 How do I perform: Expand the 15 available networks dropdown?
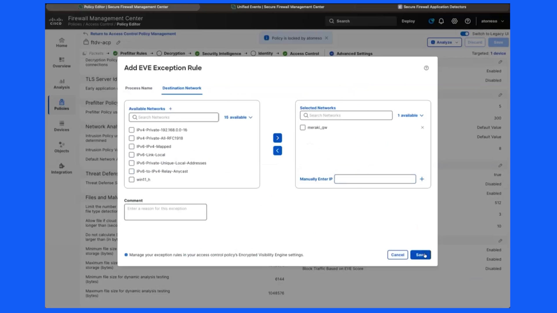238,117
